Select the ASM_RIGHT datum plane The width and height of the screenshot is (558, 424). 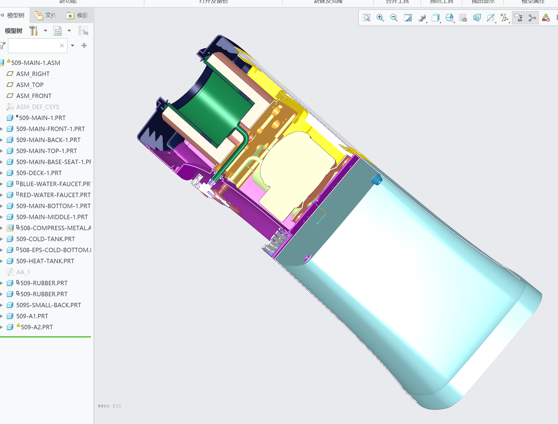33,74
